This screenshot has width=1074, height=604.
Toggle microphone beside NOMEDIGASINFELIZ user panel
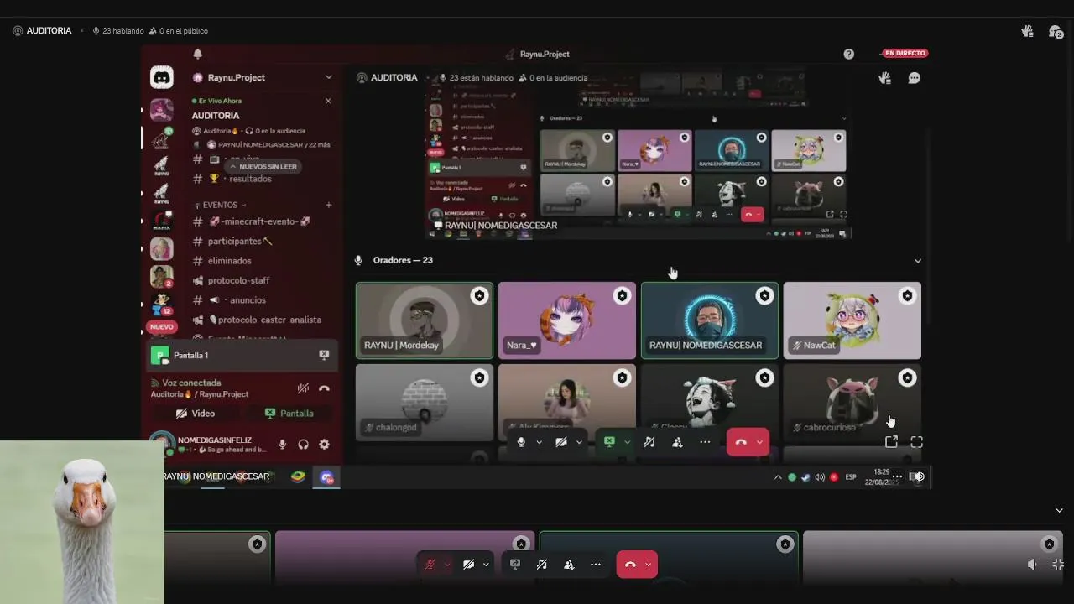pyautogui.click(x=283, y=445)
